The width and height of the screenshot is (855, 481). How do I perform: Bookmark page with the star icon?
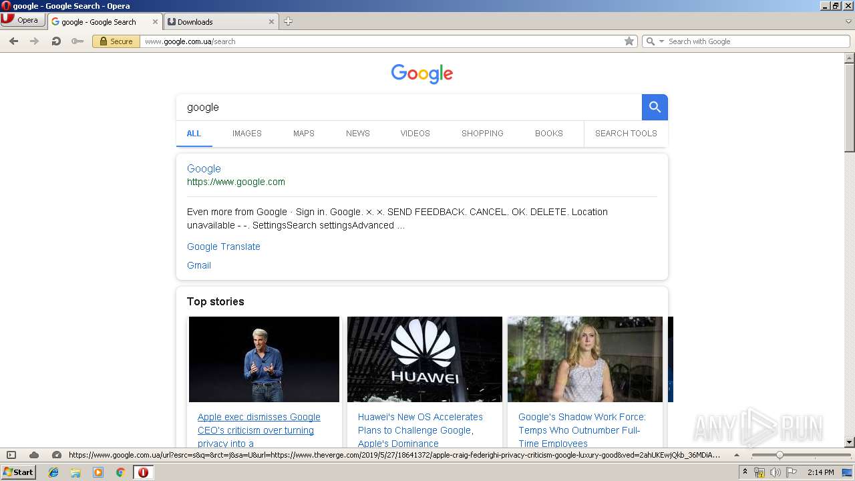[629, 41]
